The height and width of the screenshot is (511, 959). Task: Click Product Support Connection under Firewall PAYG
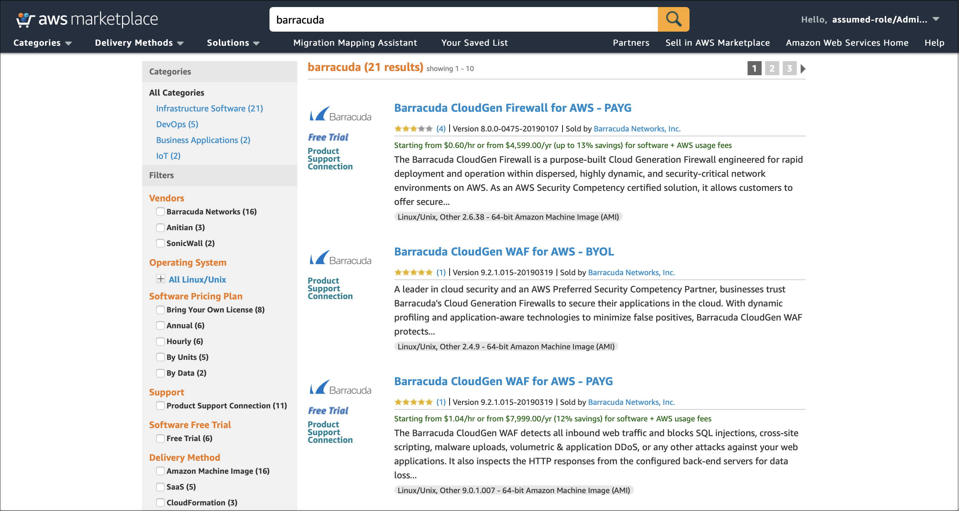tap(330, 159)
